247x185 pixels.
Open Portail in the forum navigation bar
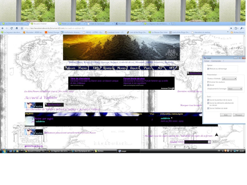coord(83,68)
